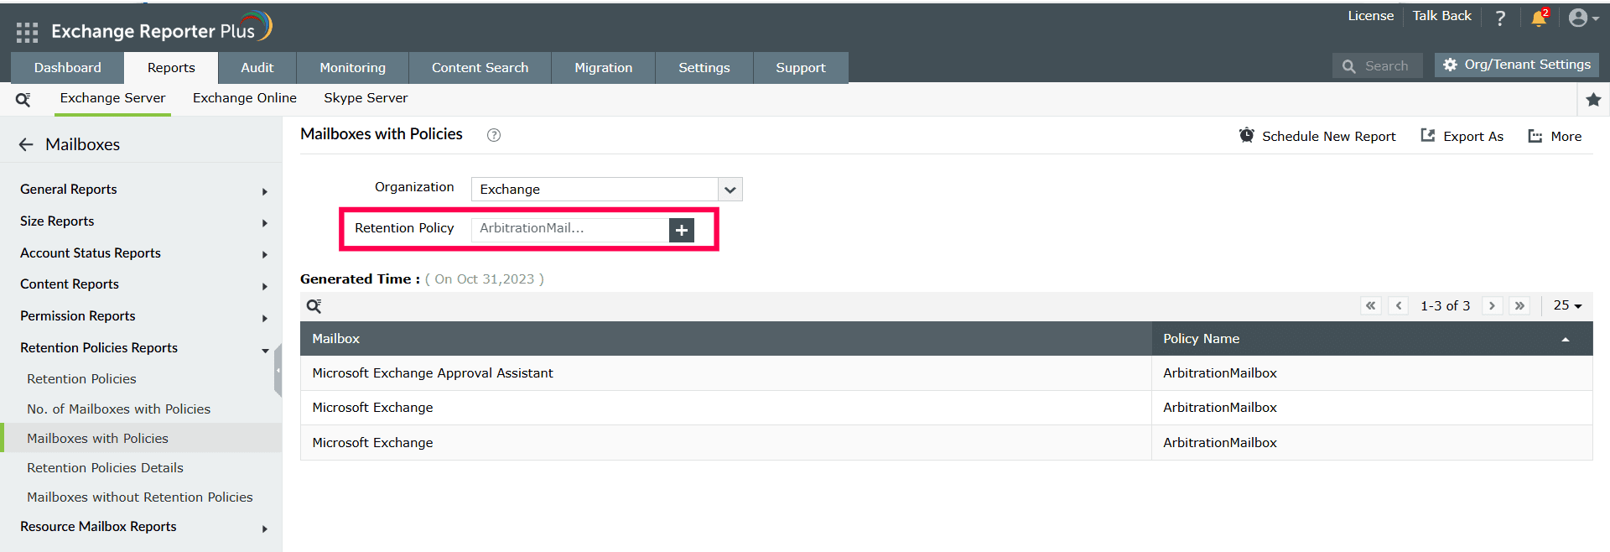Open the help icon next to Mailboxes with Policies

pyautogui.click(x=494, y=135)
